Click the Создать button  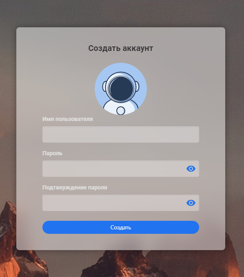[121, 227]
